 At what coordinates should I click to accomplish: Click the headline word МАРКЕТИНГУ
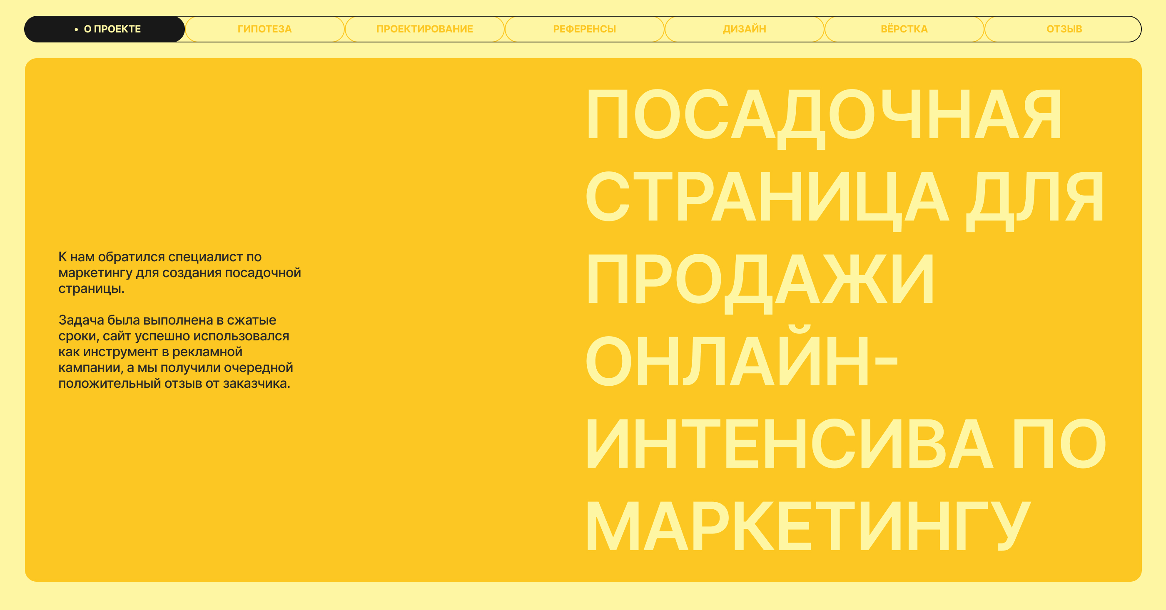click(807, 526)
